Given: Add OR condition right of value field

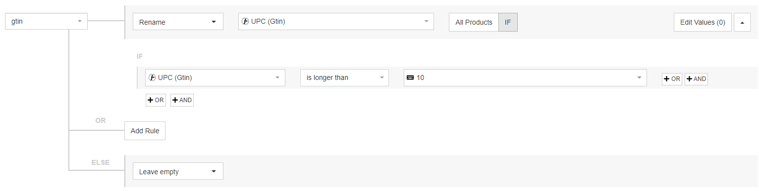Looking at the screenshot, I should (x=672, y=79).
